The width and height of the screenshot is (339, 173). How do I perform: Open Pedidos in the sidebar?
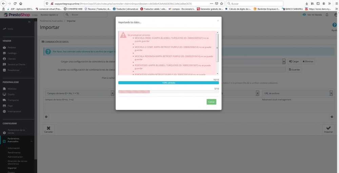coord(12,47)
